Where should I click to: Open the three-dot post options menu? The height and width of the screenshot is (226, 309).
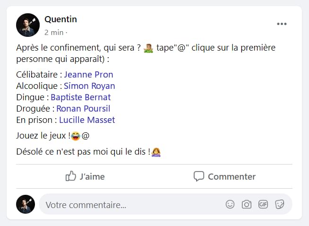tap(282, 24)
